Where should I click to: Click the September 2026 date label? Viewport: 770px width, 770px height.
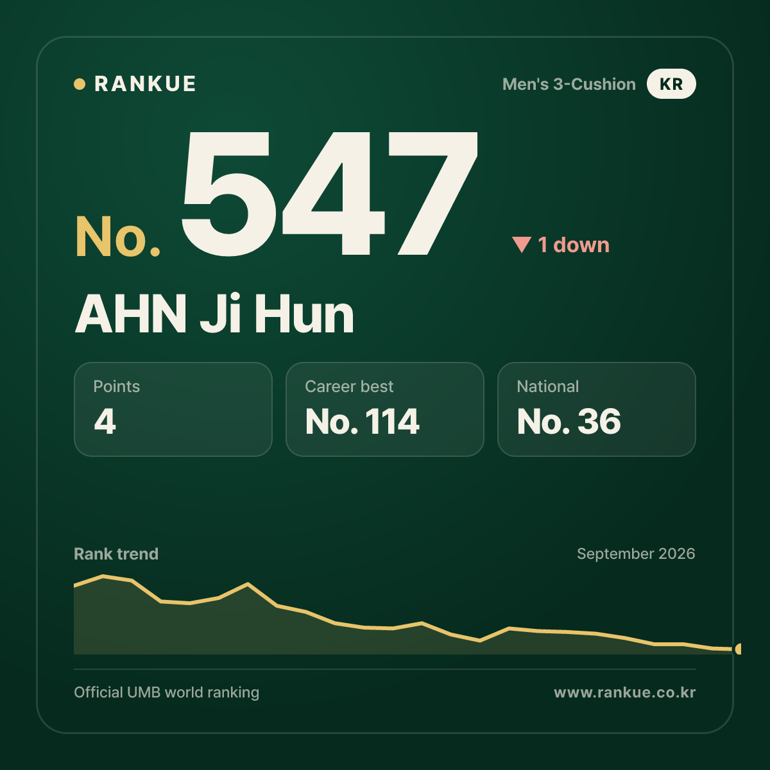coord(636,554)
